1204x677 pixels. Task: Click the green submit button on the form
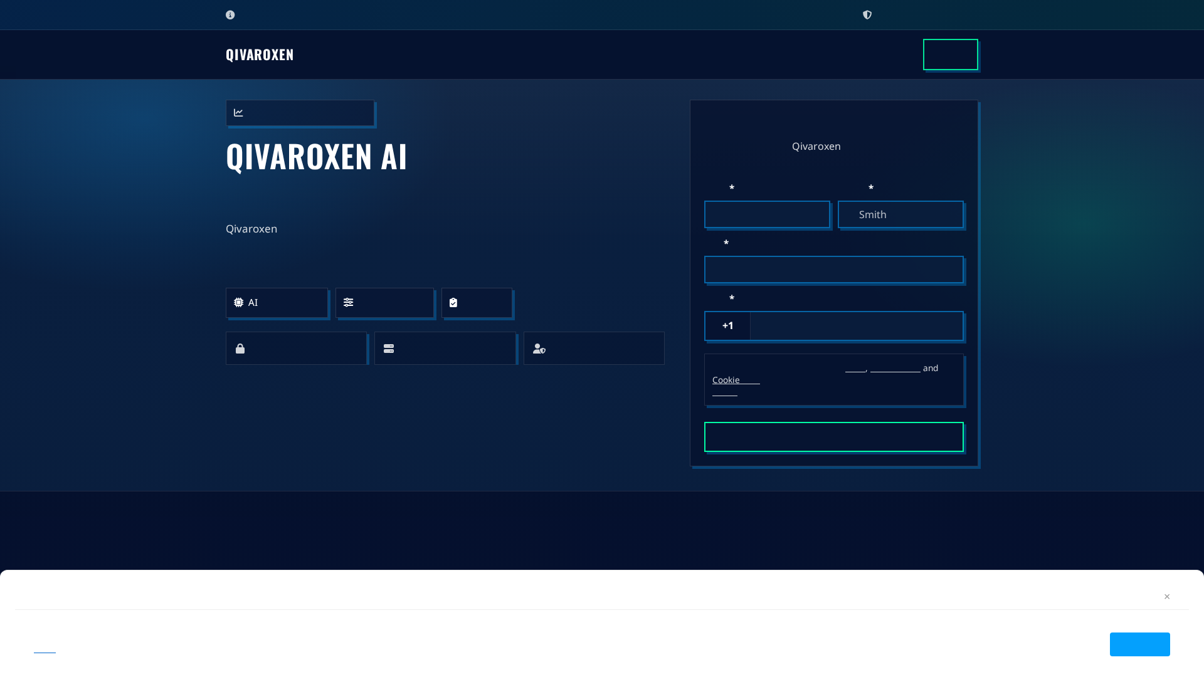tap(833, 437)
